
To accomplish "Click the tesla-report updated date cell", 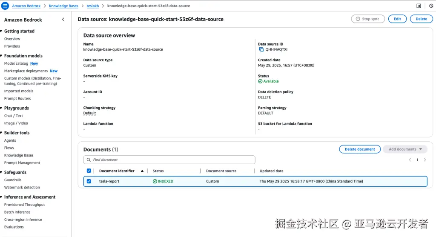I will click(311, 181).
